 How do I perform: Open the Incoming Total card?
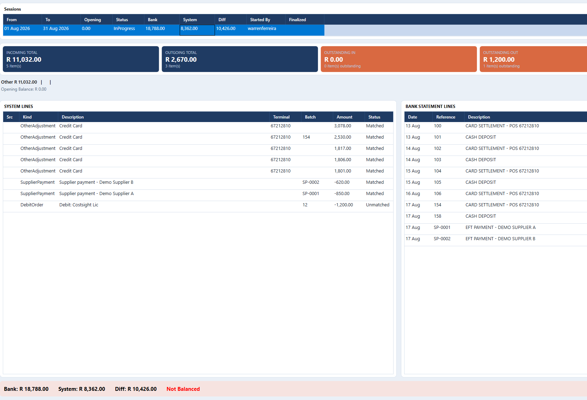pyautogui.click(x=81, y=59)
